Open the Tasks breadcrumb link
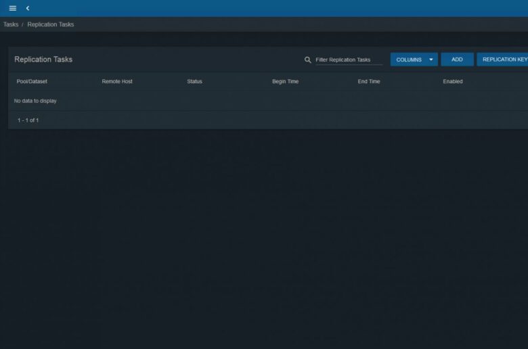 tap(11, 24)
